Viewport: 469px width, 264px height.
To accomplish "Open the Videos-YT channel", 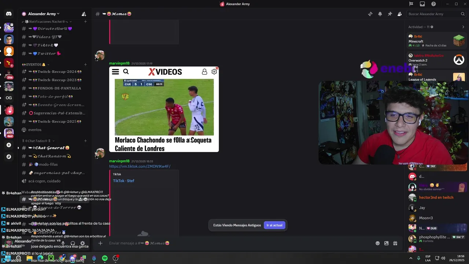I will pyautogui.click(x=53, y=37).
